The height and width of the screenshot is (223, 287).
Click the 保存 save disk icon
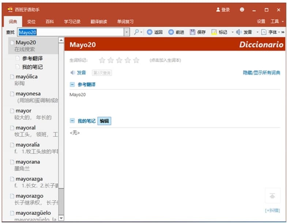pyautogui.click(x=192, y=32)
